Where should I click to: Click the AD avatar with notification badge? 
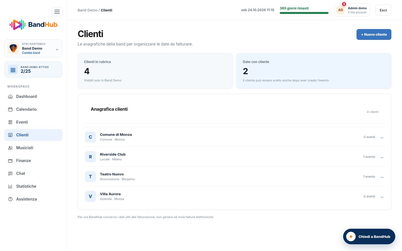341,10
